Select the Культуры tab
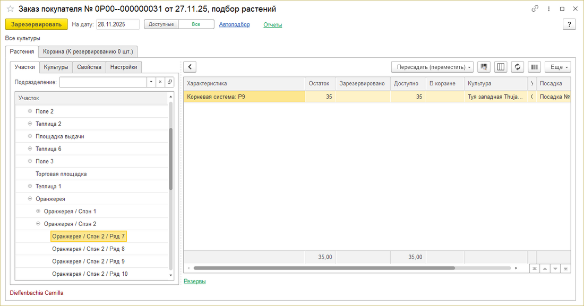Viewport: 584px width, 306px height. pos(56,67)
